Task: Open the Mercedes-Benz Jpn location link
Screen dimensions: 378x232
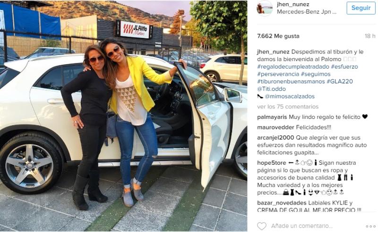Action: pyautogui.click(x=306, y=11)
